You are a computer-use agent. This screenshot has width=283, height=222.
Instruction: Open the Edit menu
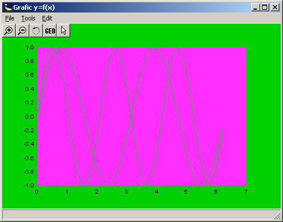pos(47,18)
